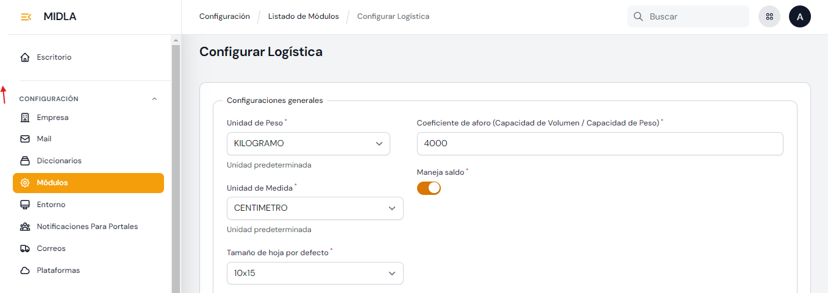Viewport: 828px width, 293px height.
Task: Collapse the sidebar with the orange menu icon
Action: click(x=26, y=17)
